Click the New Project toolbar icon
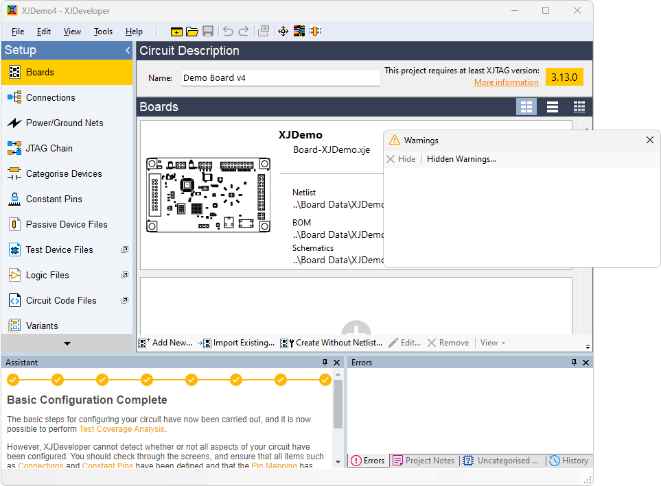This screenshot has width=661, height=486. pyautogui.click(x=176, y=32)
